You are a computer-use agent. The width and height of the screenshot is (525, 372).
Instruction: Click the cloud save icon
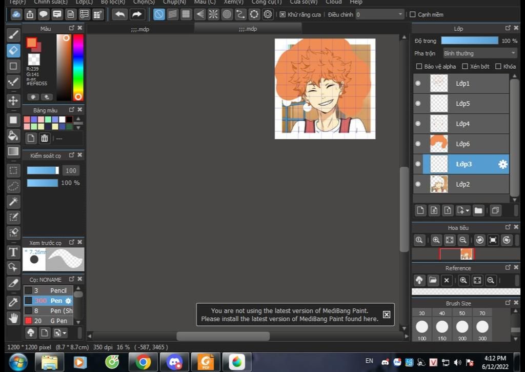click(x=16, y=14)
